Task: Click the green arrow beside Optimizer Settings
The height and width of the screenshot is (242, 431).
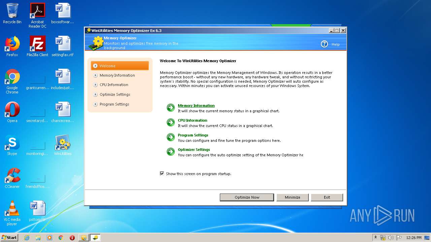Action: pyautogui.click(x=171, y=152)
